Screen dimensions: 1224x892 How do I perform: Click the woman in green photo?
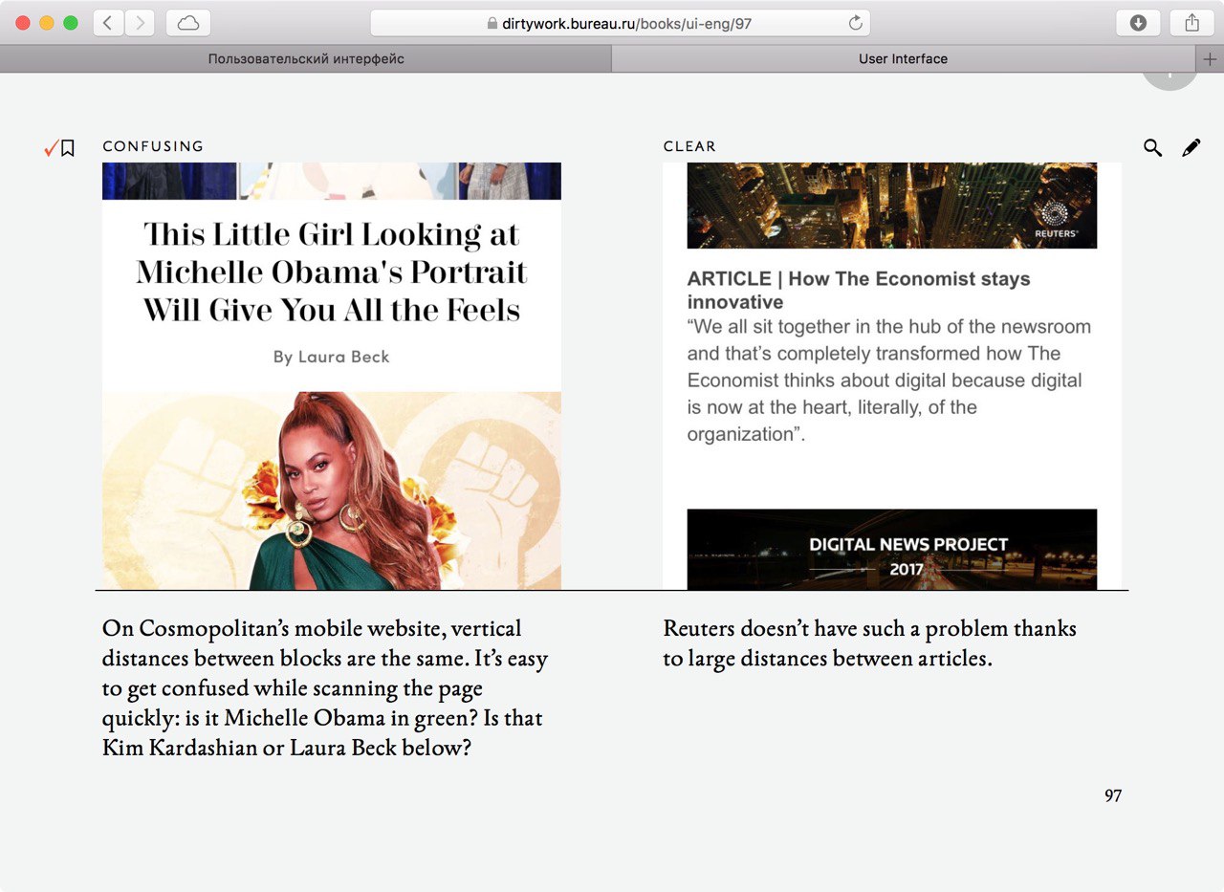pos(332,490)
